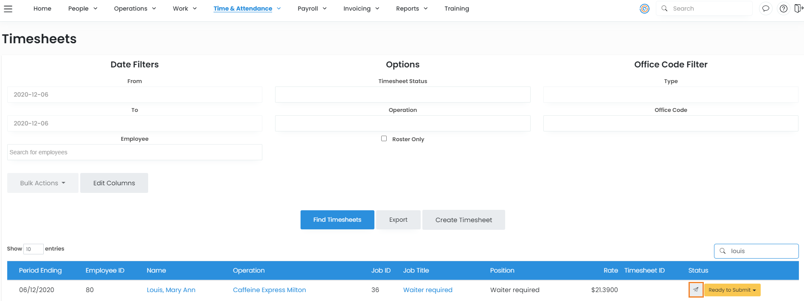Expand the Bulk Actions dropdown
804x301 pixels.
42,183
